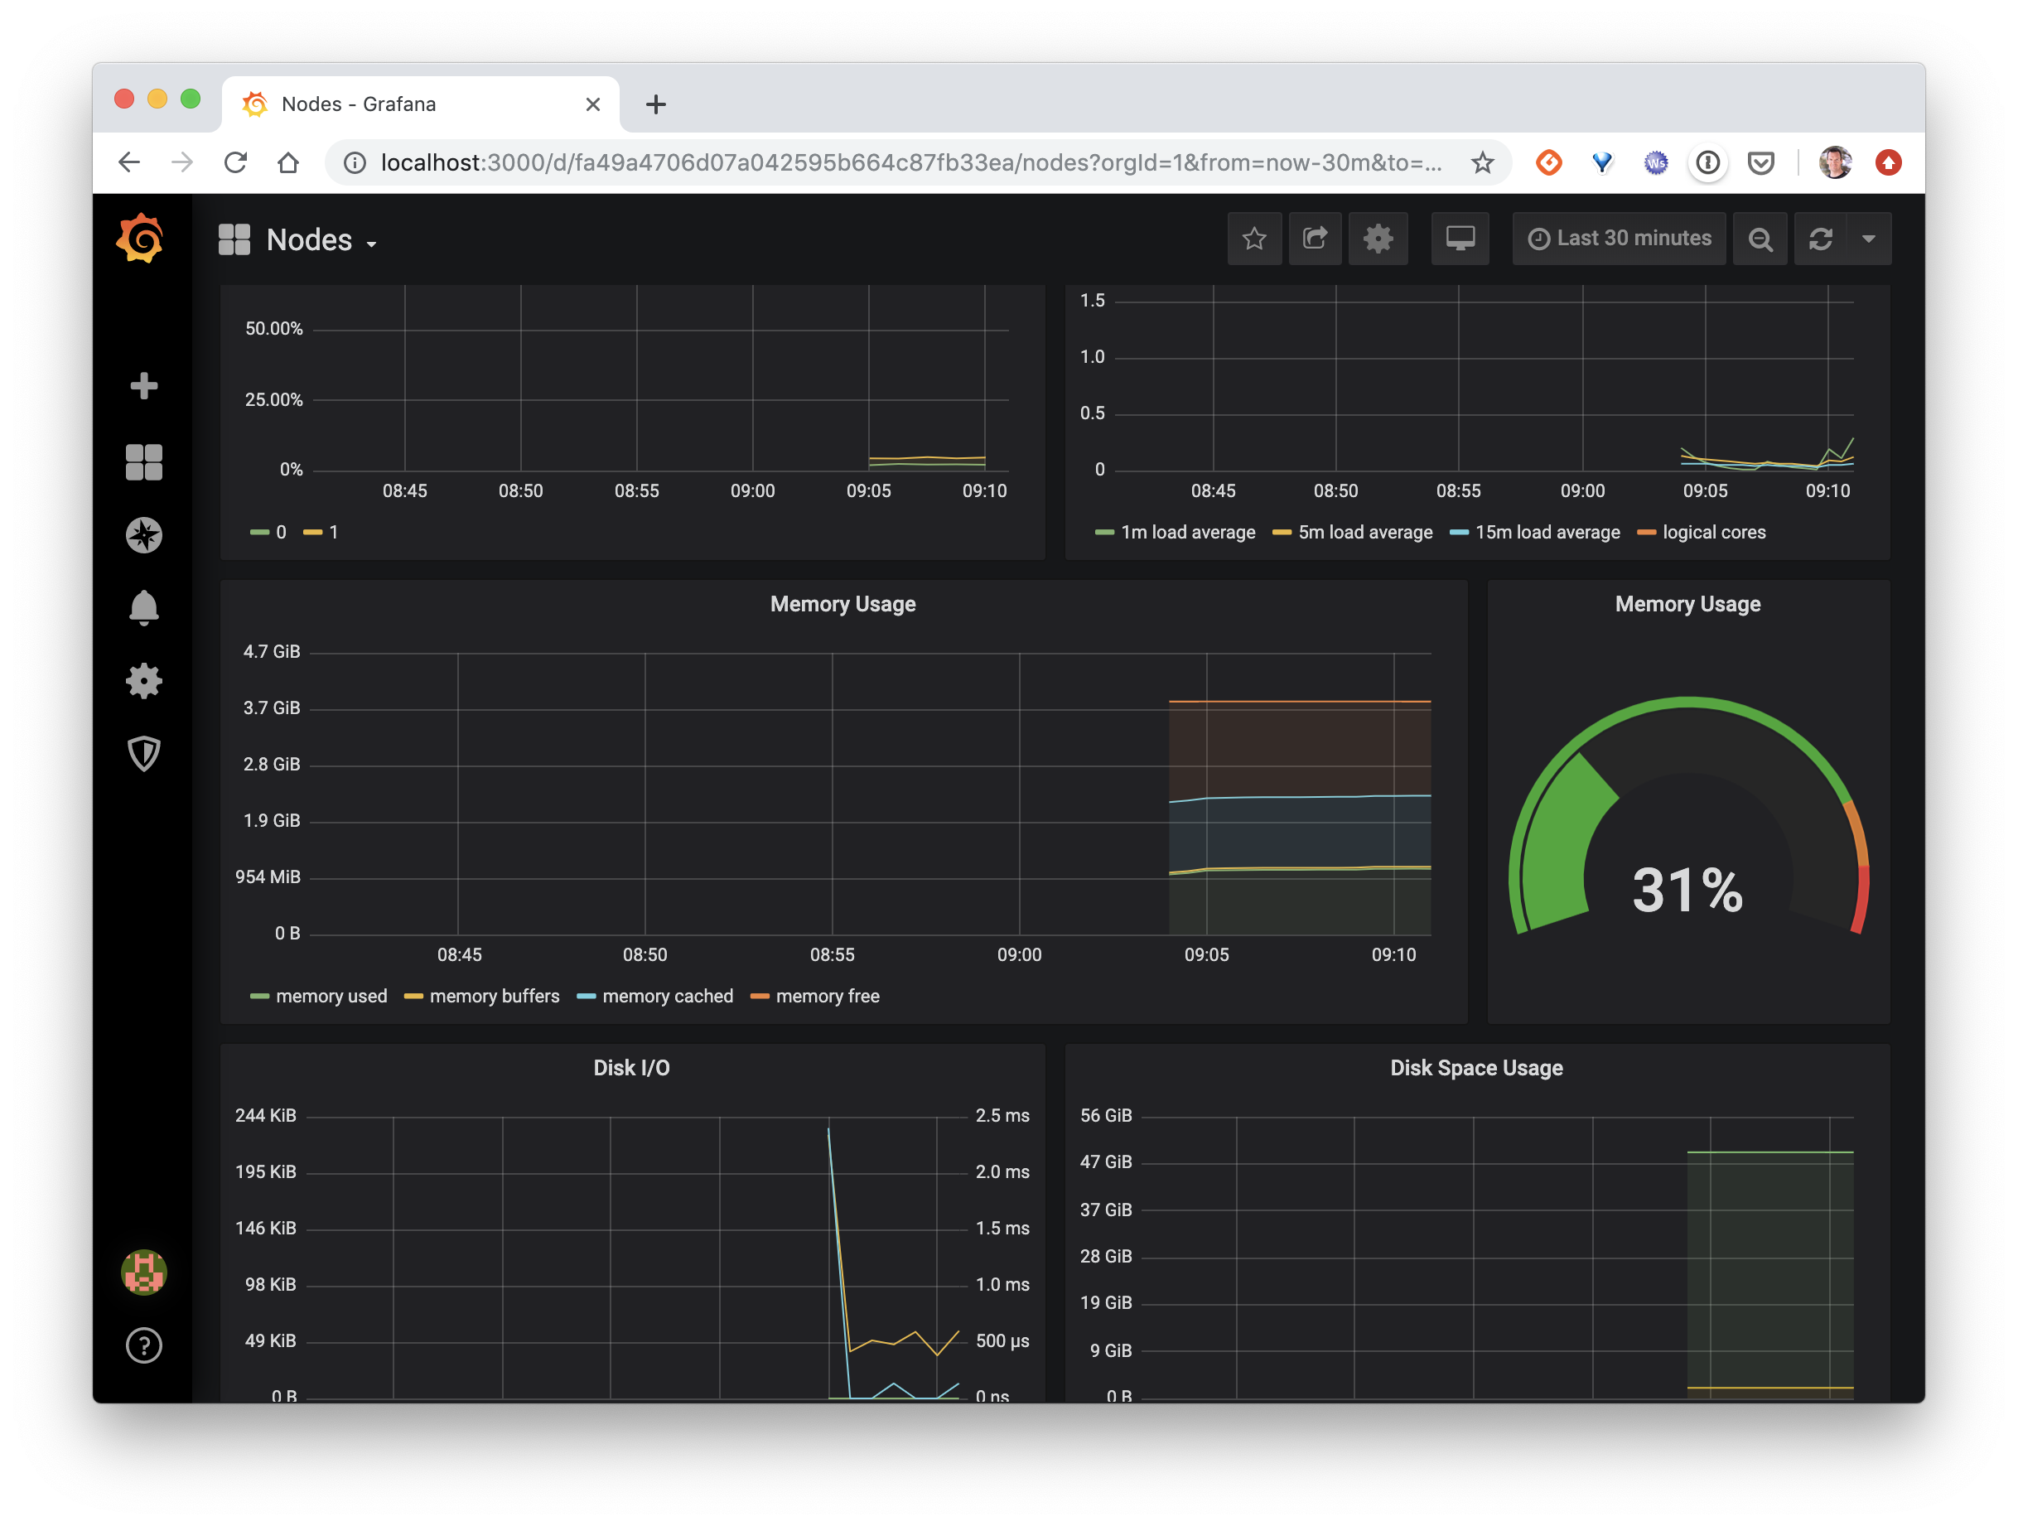Click the Server Admin shield icon

coord(142,753)
